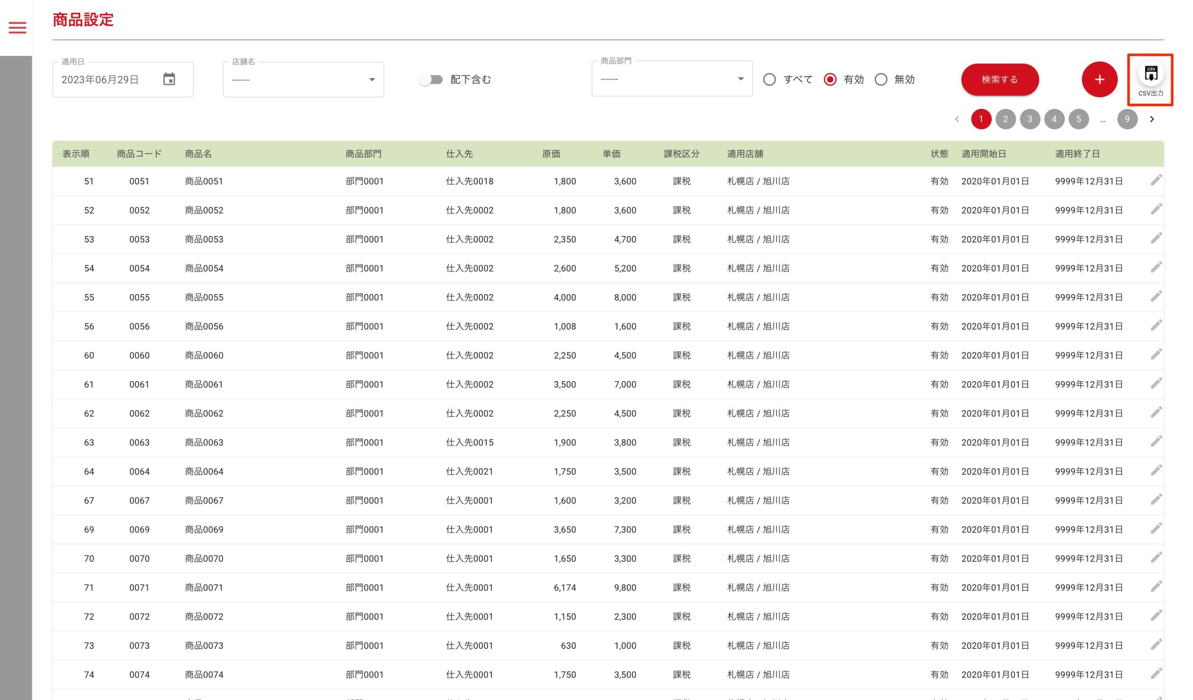This screenshot has height=700, width=1193.
Task: Select the 無効 radio button
Action: [881, 80]
